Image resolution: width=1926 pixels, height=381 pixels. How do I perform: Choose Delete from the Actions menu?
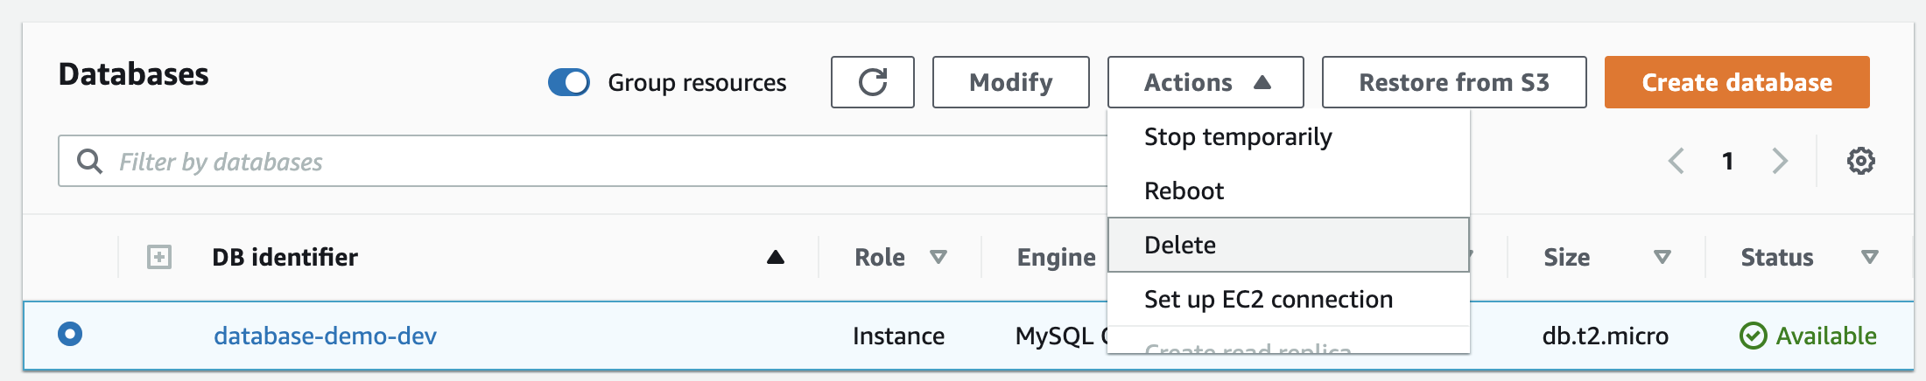[x=1180, y=245]
